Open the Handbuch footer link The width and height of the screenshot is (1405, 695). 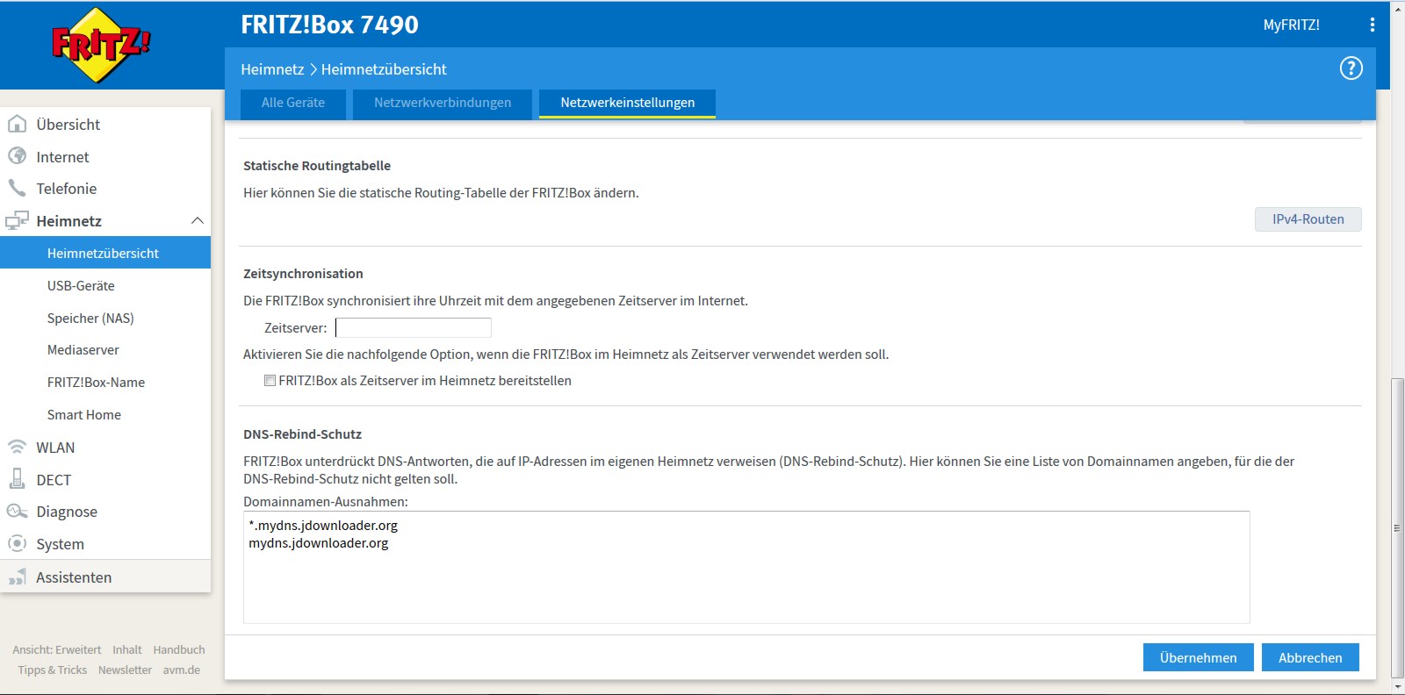tap(179, 649)
